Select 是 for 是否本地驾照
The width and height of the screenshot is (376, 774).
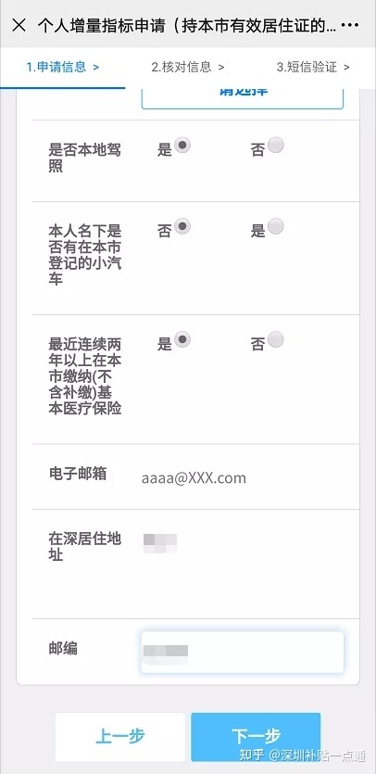tap(182, 146)
